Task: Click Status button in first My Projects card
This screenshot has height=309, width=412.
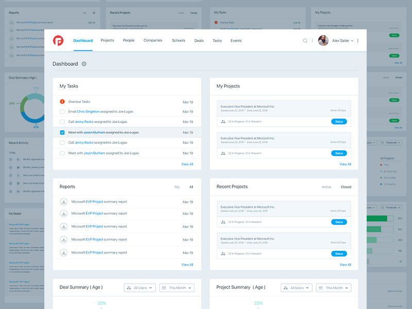Action: click(338, 122)
